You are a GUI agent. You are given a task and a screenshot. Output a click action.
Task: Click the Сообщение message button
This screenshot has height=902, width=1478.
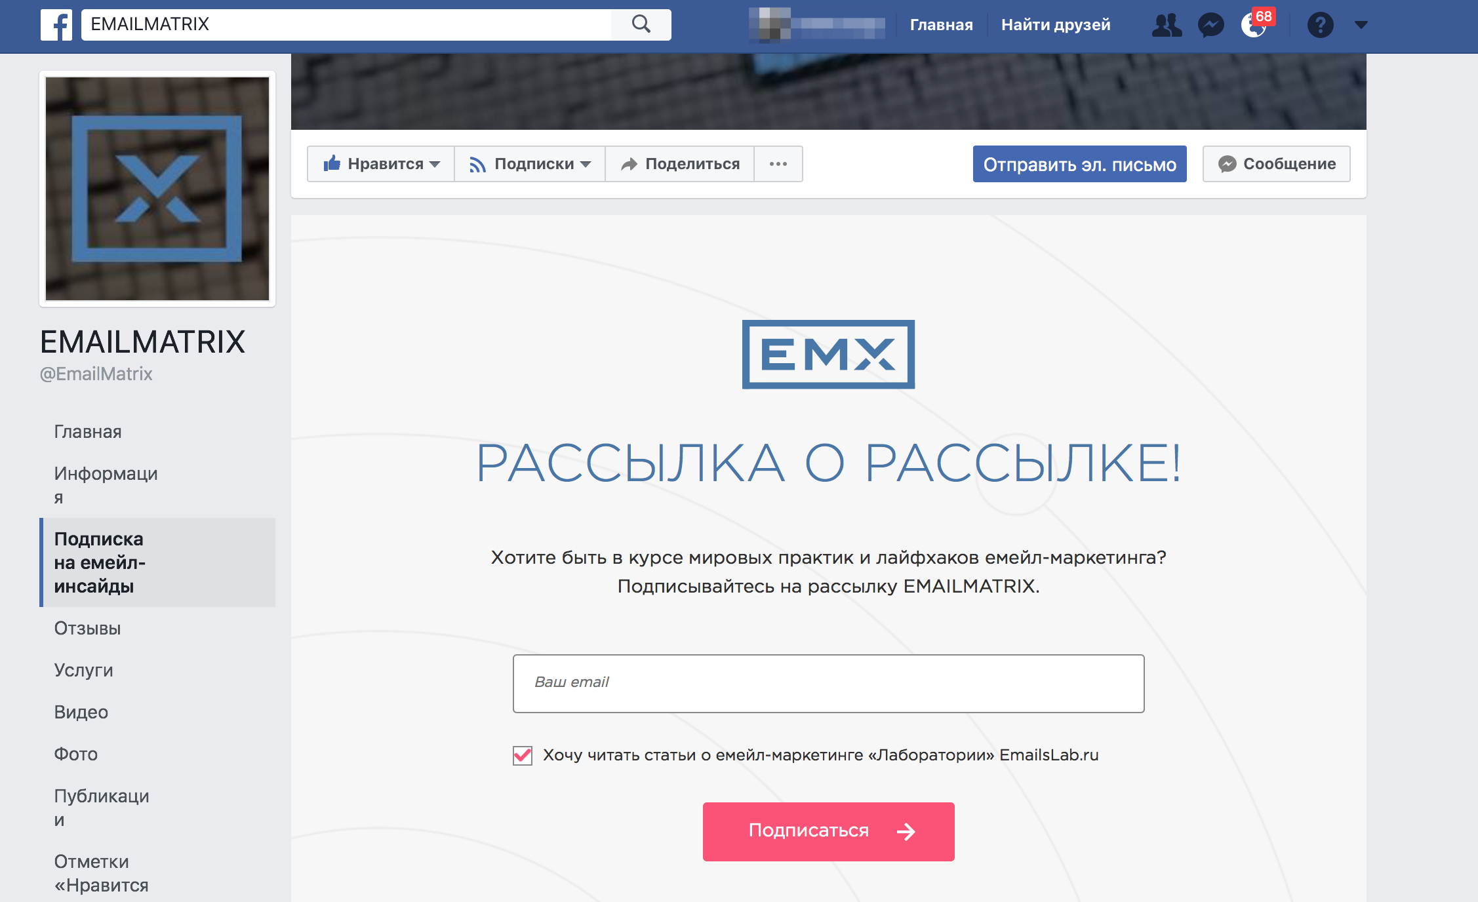(1277, 164)
